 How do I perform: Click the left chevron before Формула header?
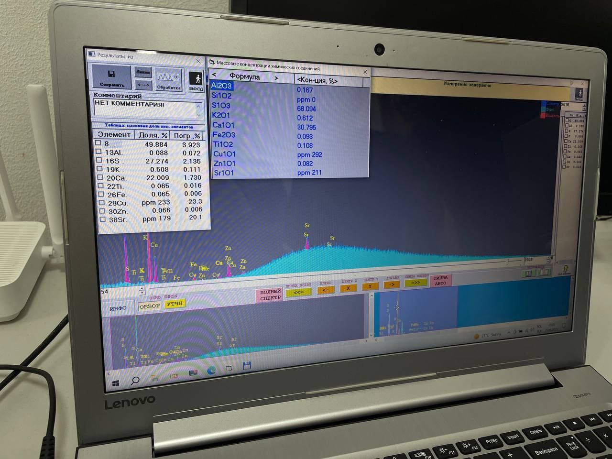[214, 75]
